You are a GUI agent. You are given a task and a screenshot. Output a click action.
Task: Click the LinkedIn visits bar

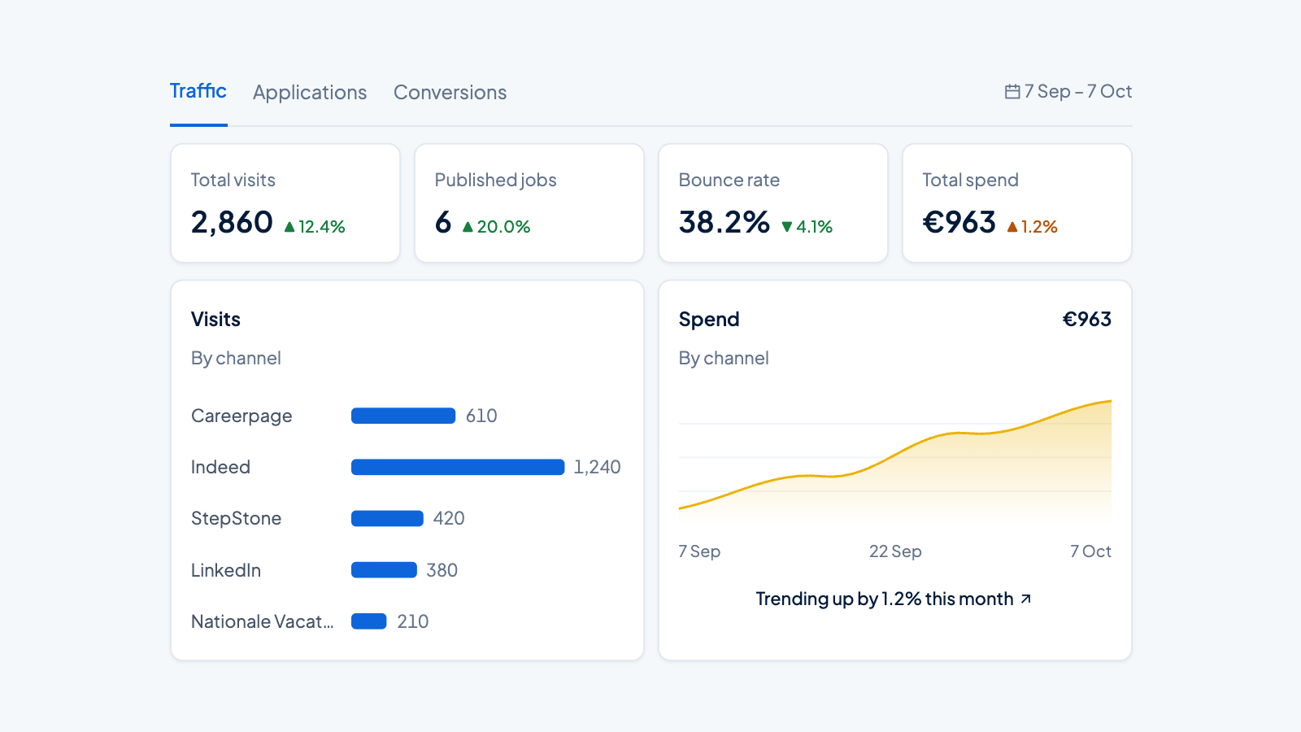click(x=384, y=570)
